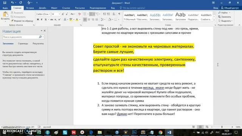Expand the styles gallery list

[214, 20]
